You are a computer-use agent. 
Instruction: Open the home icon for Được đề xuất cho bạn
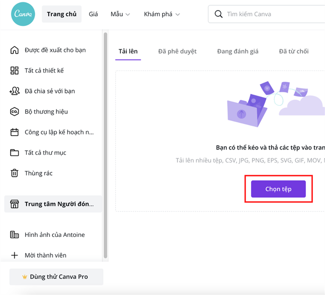(x=14, y=50)
